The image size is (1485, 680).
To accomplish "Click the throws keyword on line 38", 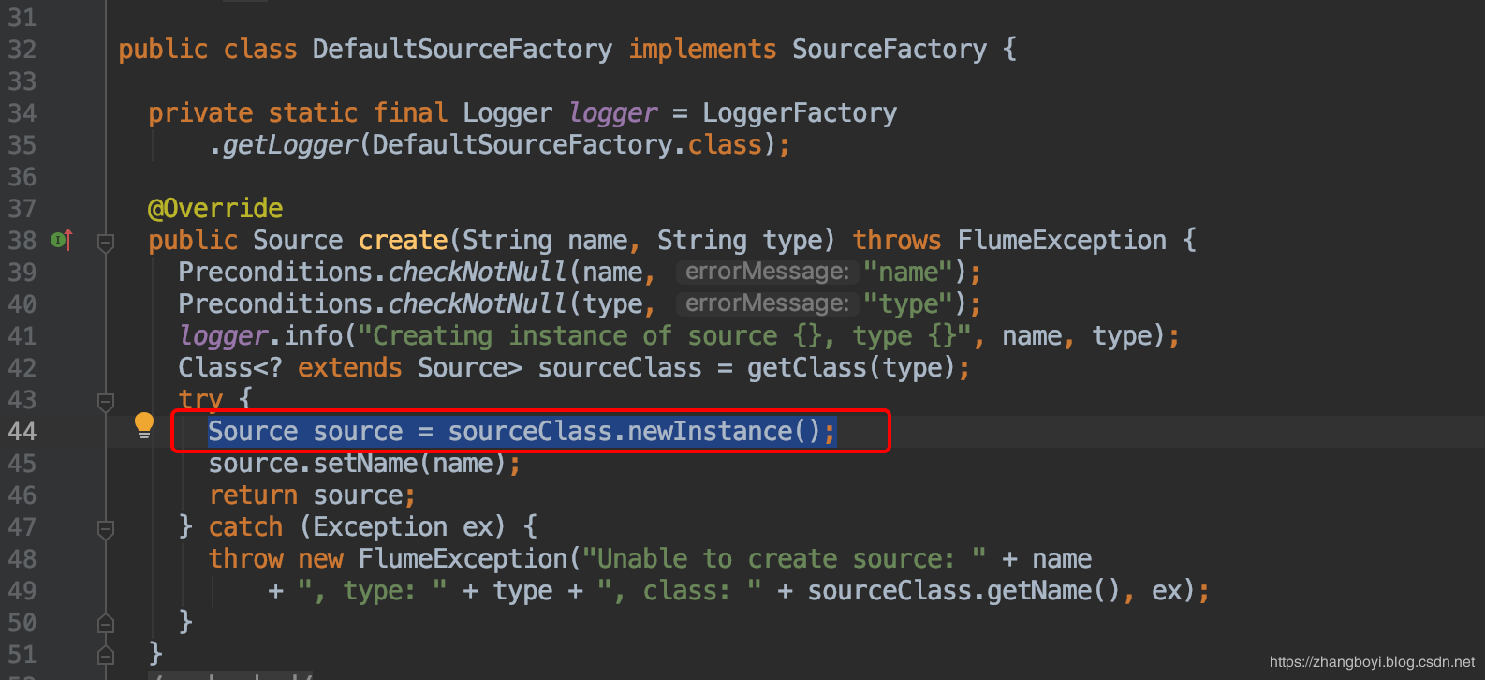I will pyautogui.click(x=897, y=241).
